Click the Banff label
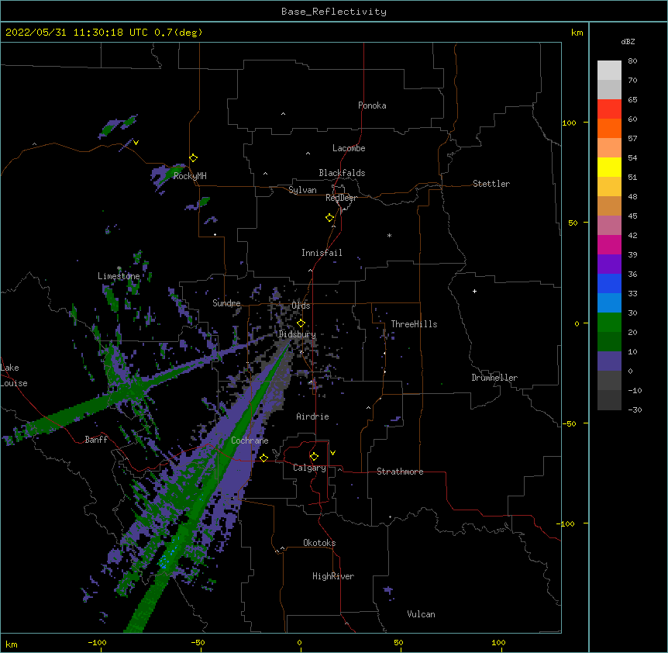Image resolution: width=668 pixels, height=653 pixels. tap(96, 440)
